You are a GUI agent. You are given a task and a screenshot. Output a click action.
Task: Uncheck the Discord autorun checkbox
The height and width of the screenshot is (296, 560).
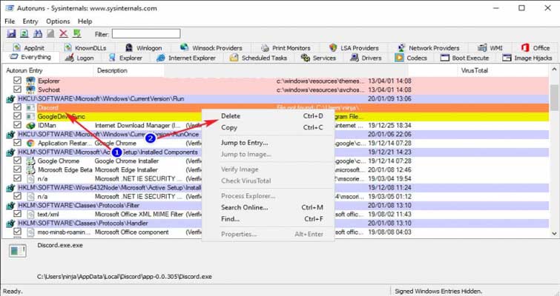tap(17, 107)
